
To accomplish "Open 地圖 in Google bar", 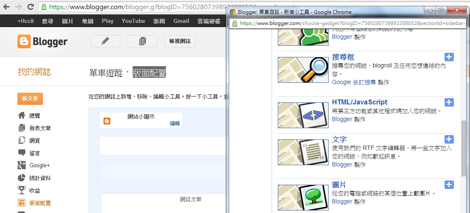I will [87, 21].
